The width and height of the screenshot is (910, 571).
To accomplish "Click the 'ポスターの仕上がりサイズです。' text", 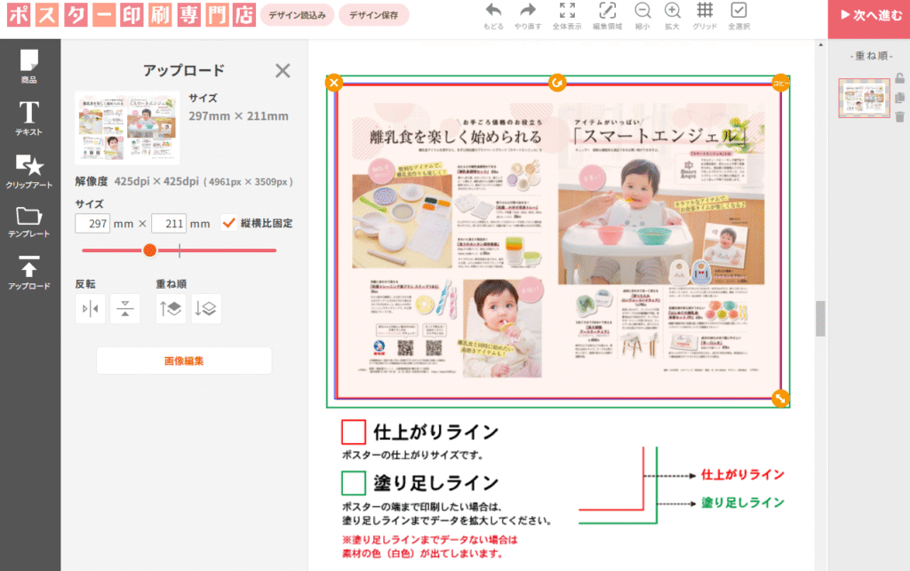I will [413, 455].
